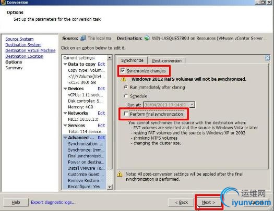Select the 'NIC1: 10.10.1.x' row
This screenshot has height=211, width=274.
(x=83, y=119)
